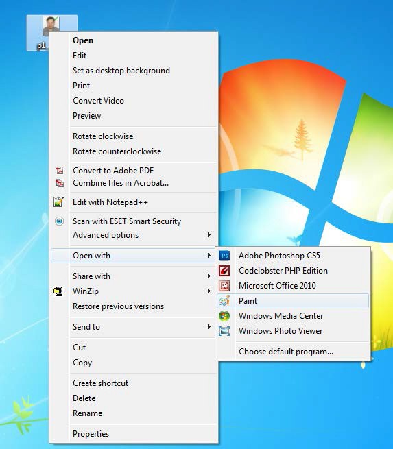The width and height of the screenshot is (393, 449).
Task: Open the Share with entry
Action: pos(134,276)
